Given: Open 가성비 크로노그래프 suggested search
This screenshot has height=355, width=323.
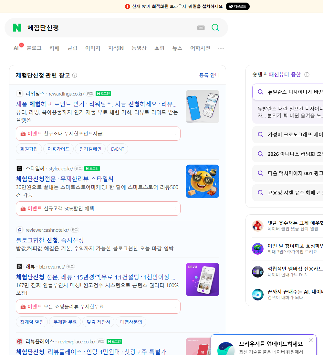Looking at the screenshot, I should [288, 135].
